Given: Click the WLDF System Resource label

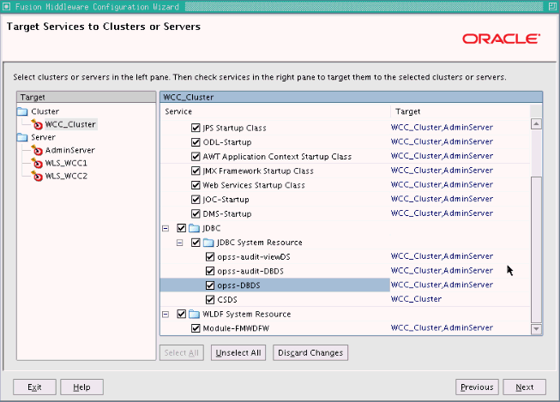Looking at the screenshot, I should [246, 314].
